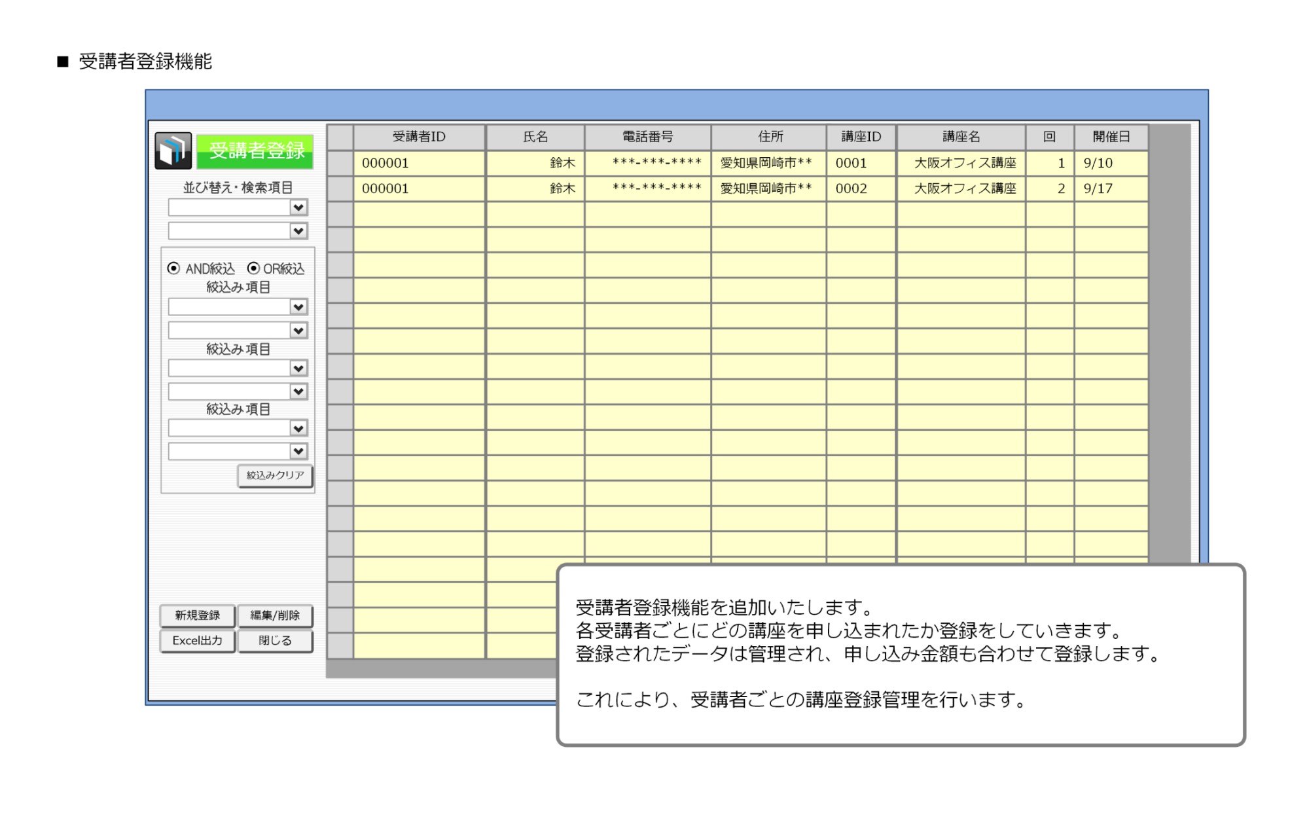Click the 9/10 date cell

[x=1111, y=164]
